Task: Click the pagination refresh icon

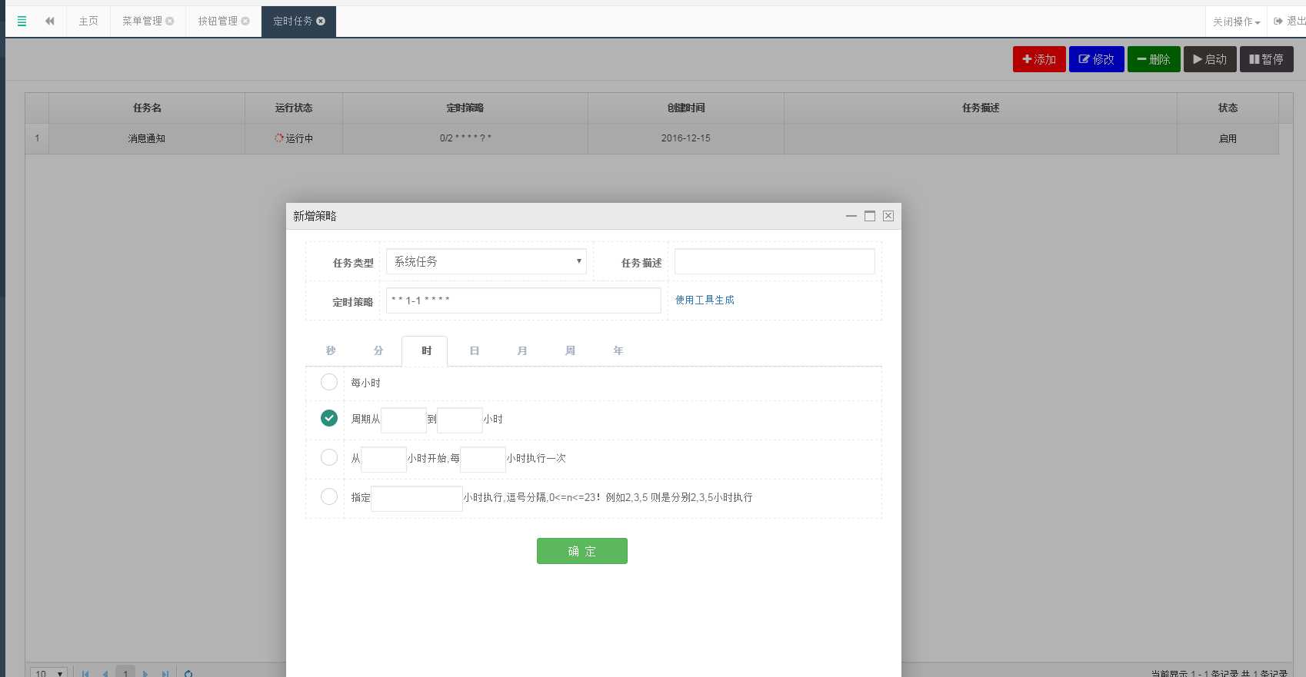Action: pyautogui.click(x=188, y=674)
